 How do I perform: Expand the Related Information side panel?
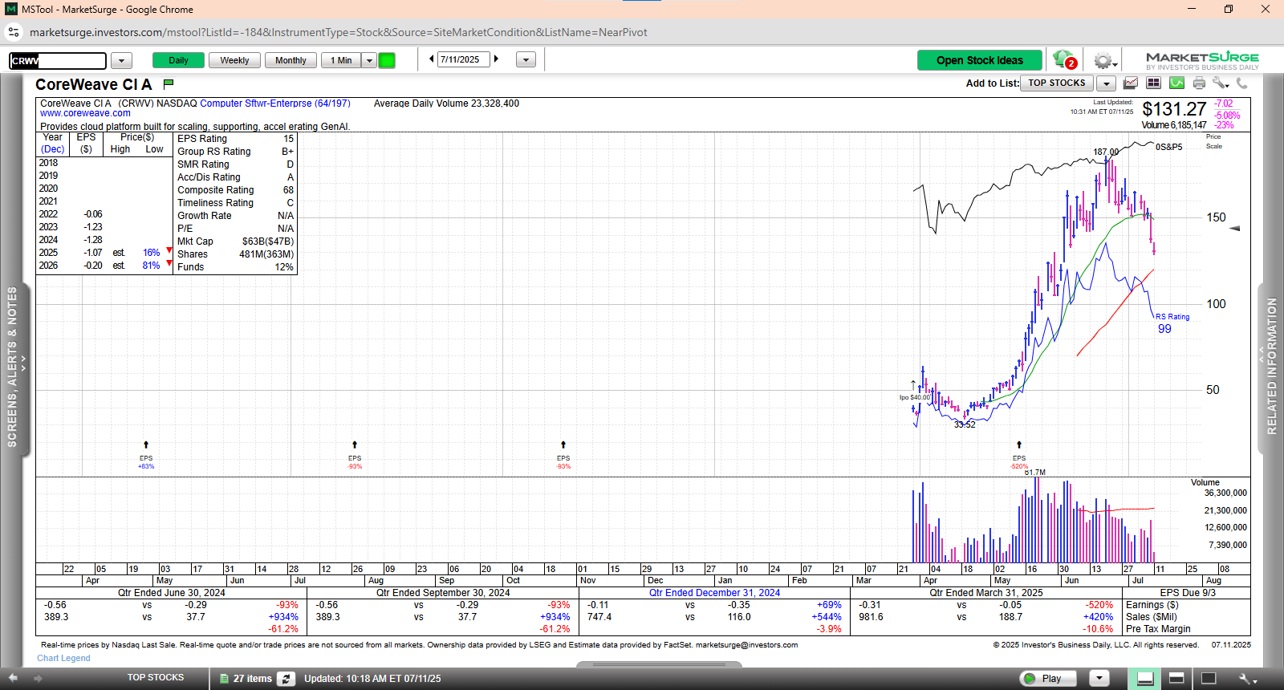coord(1270,367)
